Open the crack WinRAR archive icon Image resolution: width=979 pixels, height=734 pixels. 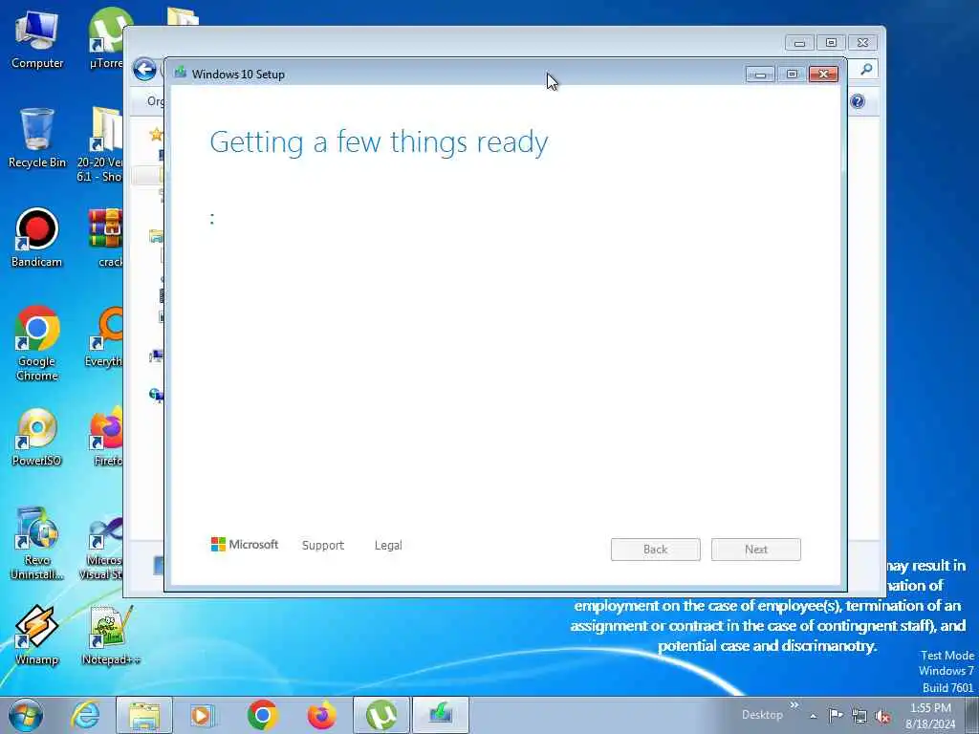[105, 238]
